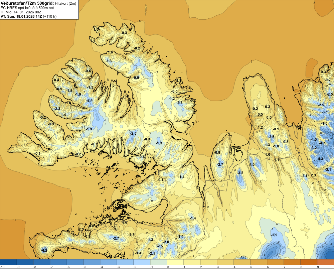Screen dimensions: 334x269
Task: Click the legend number label '3'
Action: click(218, 267)
